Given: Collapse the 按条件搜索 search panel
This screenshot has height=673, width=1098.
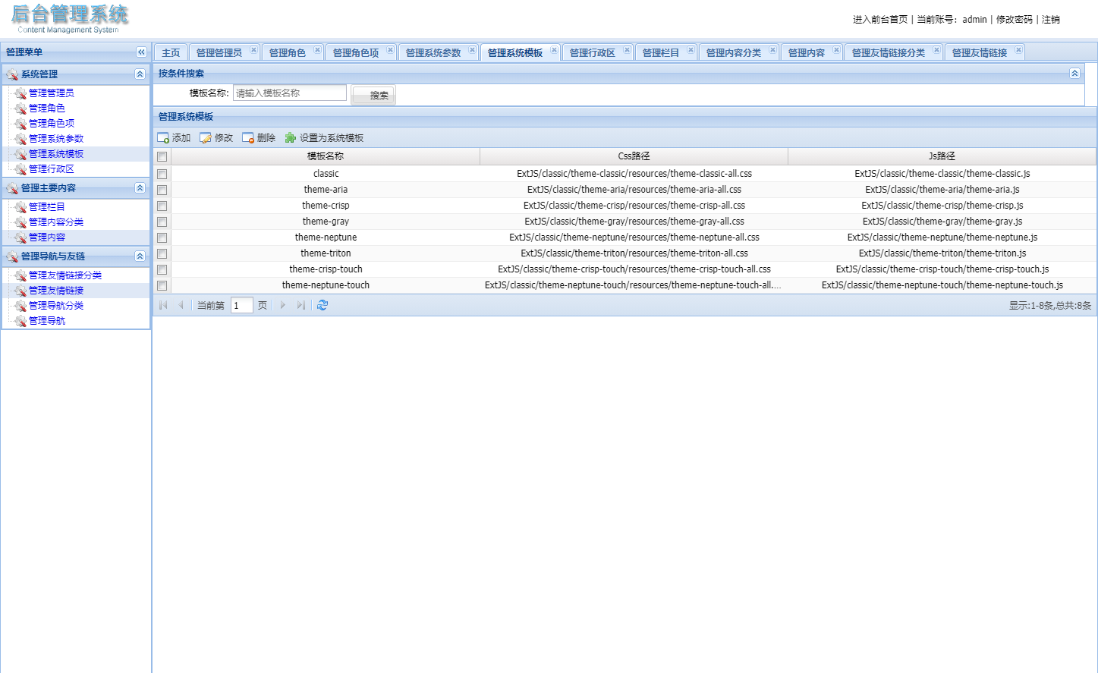Looking at the screenshot, I should [x=1074, y=74].
